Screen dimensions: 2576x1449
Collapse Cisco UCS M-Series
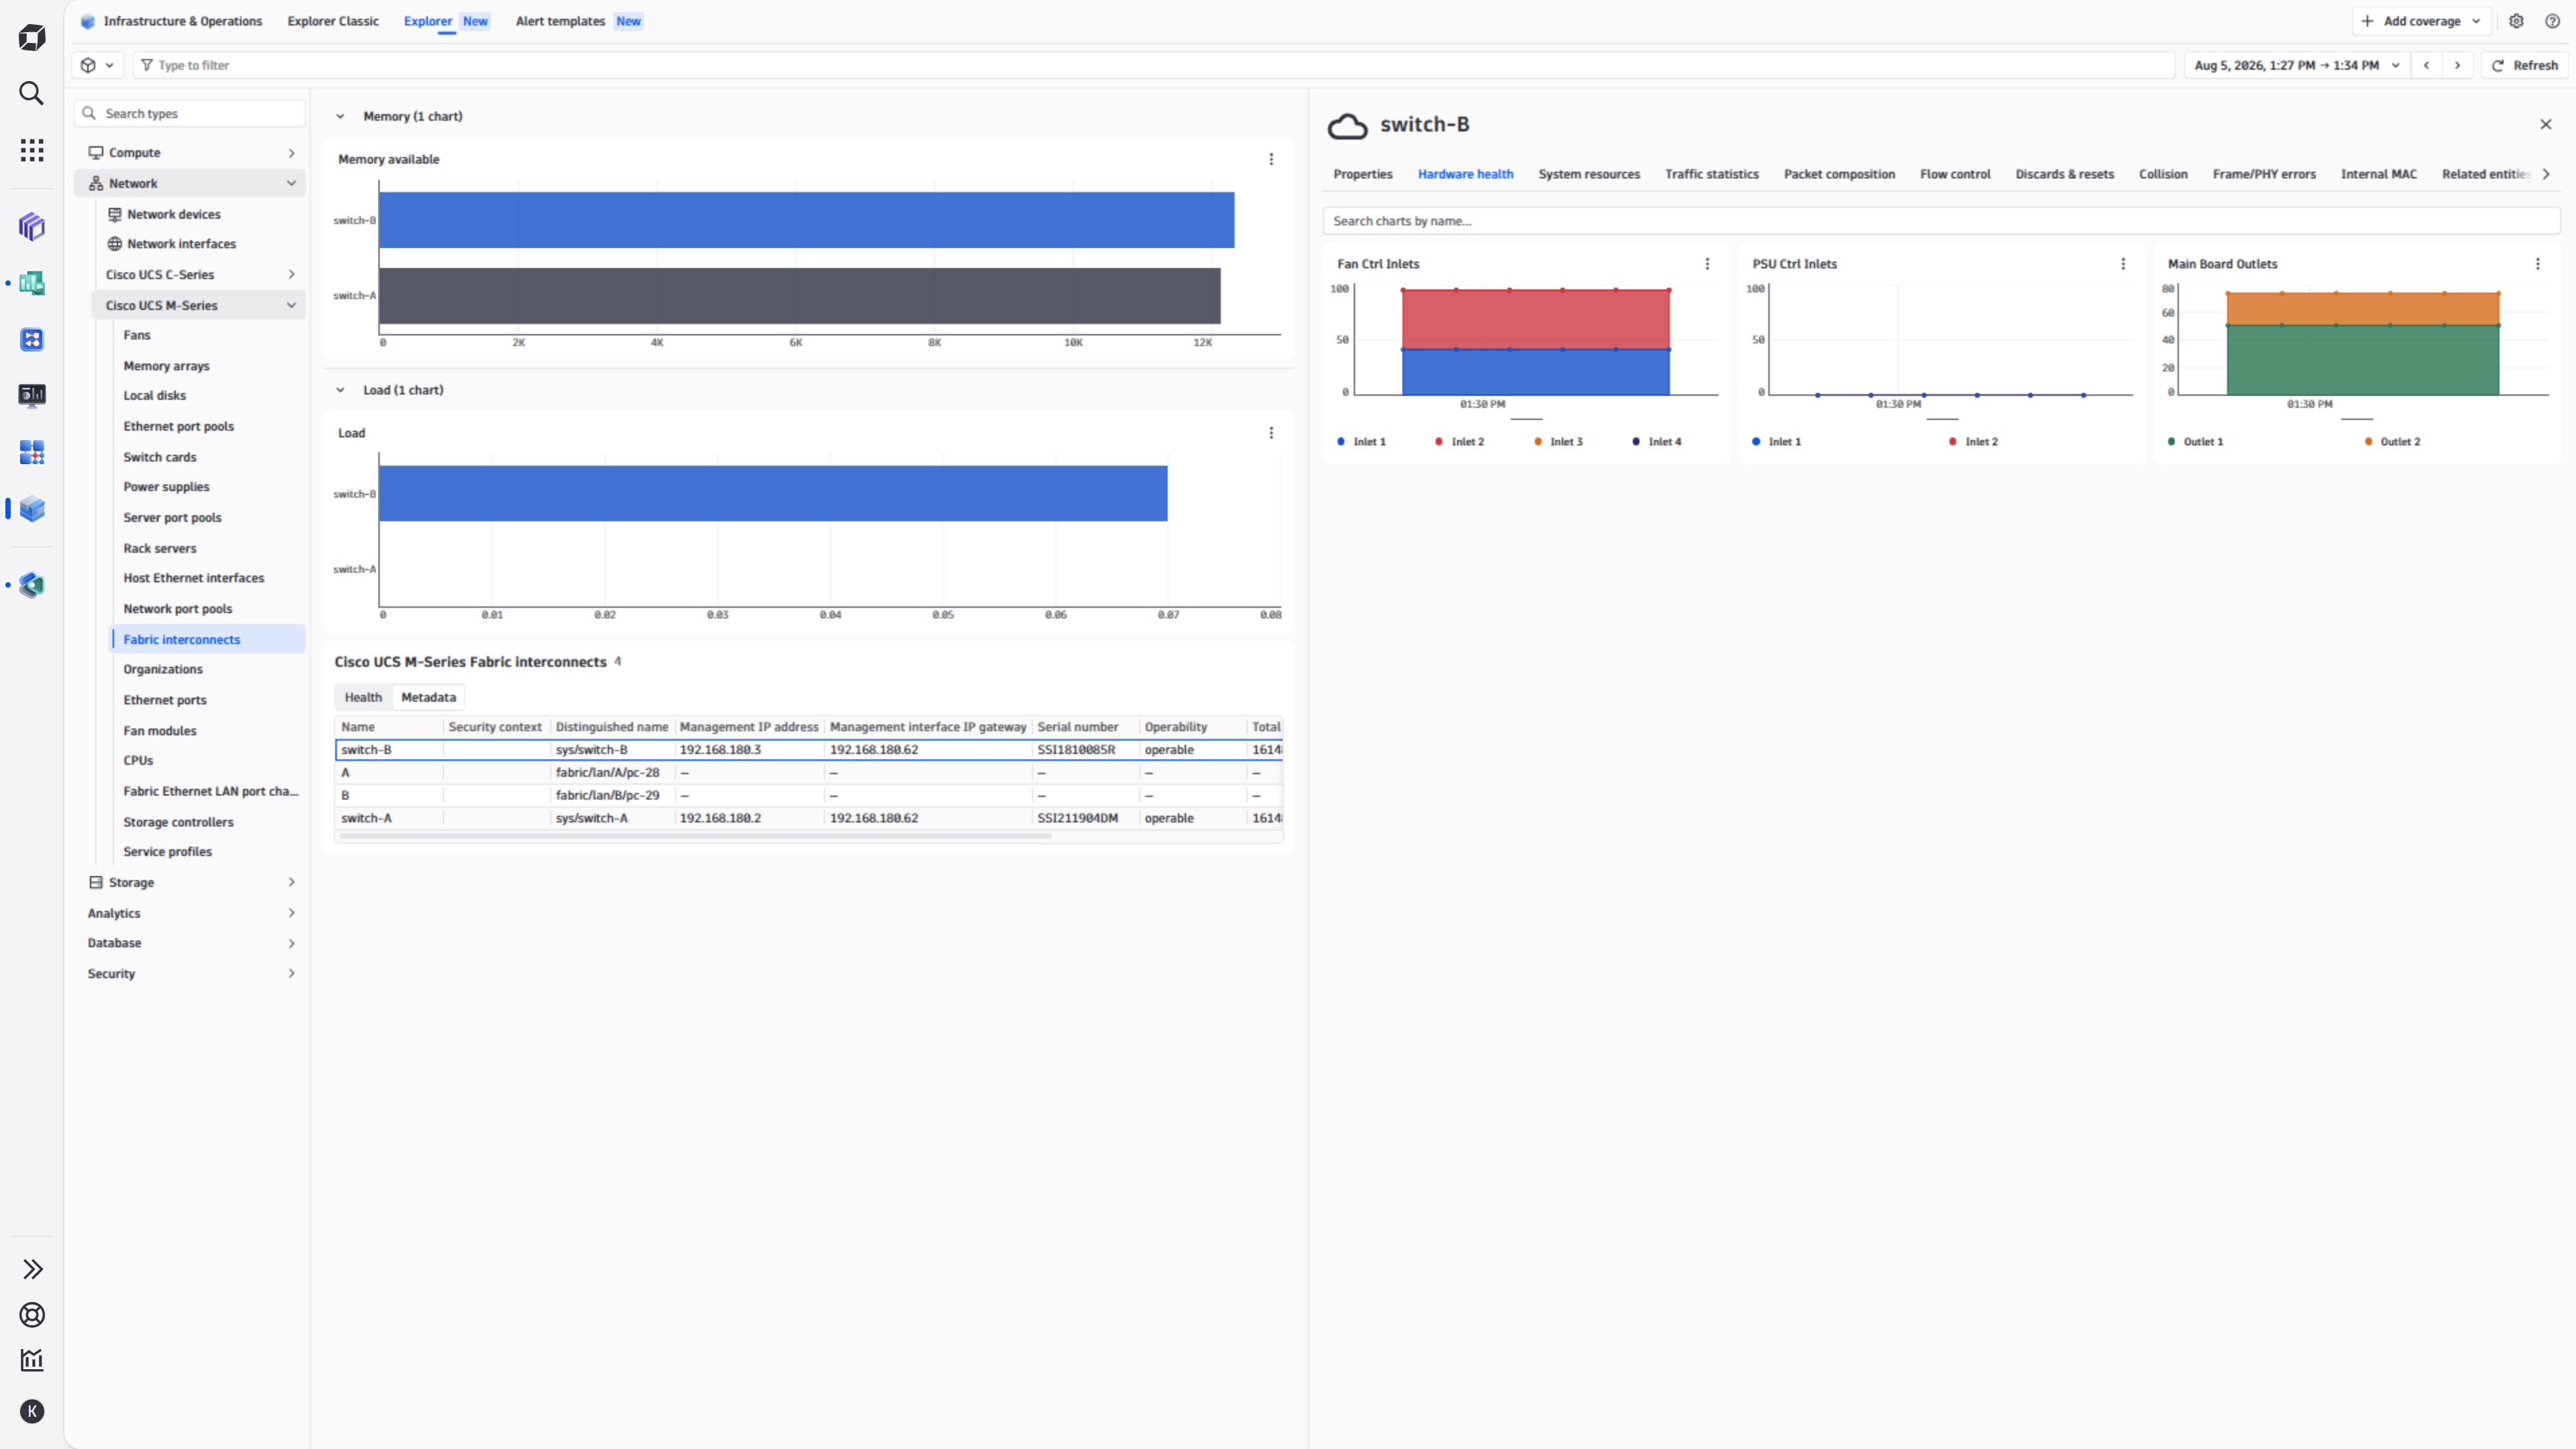coord(291,305)
